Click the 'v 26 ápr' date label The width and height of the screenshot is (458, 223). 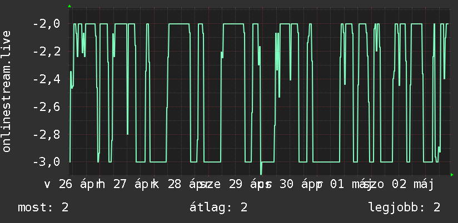[71, 185]
